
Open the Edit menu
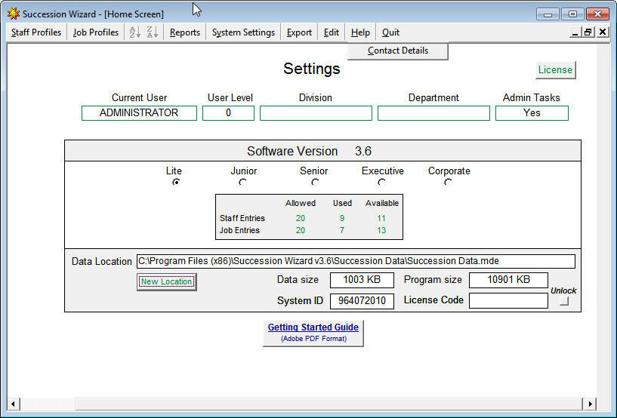click(x=332, y=32)
